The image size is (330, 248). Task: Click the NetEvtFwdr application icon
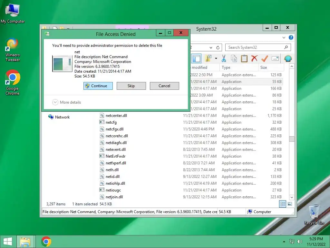tap(102, 156)
